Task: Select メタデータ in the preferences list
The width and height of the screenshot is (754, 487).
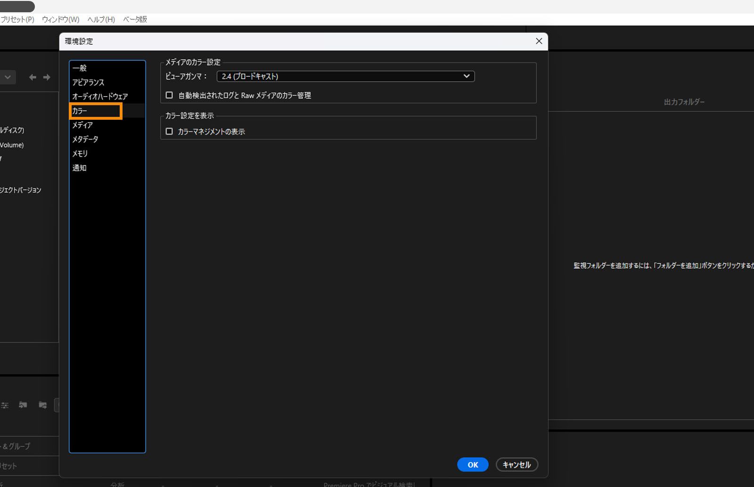Action: point(107,139)
